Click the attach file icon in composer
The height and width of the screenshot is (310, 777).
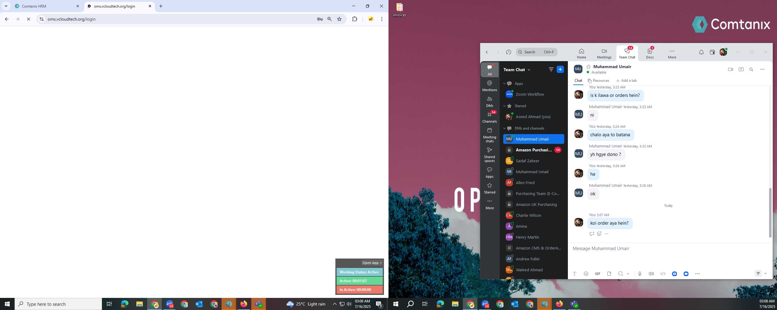[x=609, y=274]
